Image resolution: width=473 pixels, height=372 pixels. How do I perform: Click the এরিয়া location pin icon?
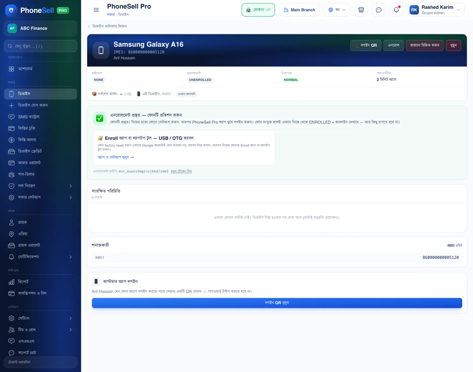pos(12,234)
